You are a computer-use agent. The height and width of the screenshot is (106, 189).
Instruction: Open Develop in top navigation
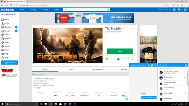pyautogui.click(x=45, y=10)
